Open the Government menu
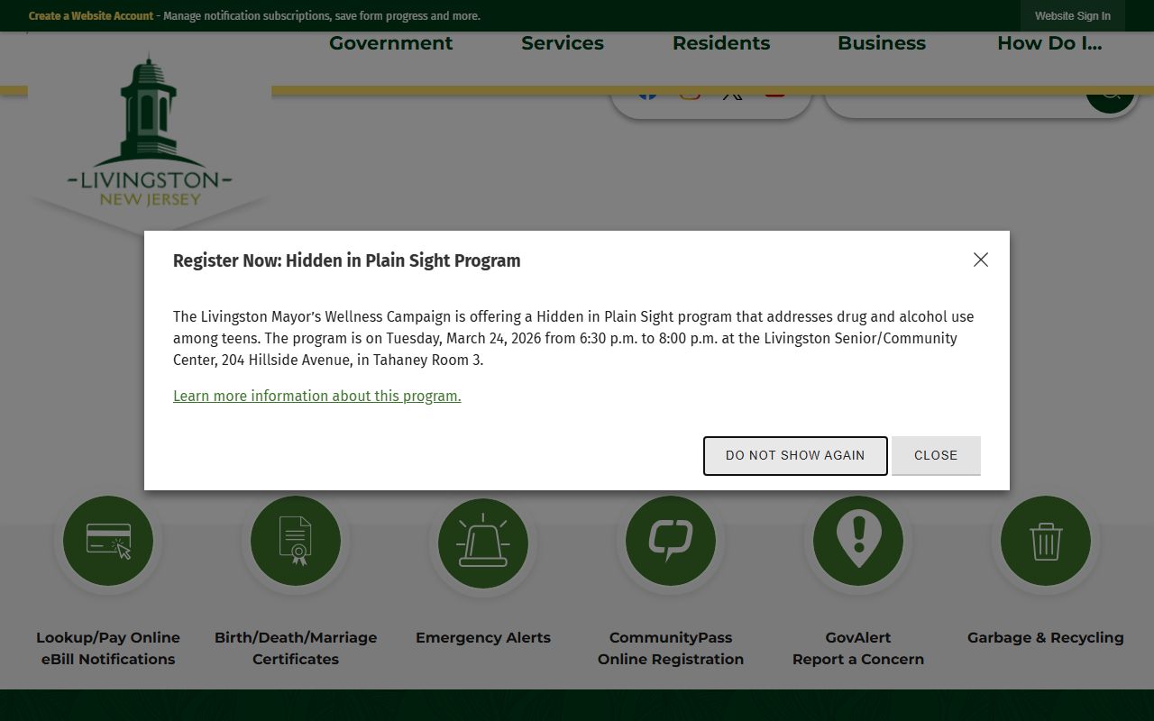This screenshot has width=1154, height=721. 390,43
